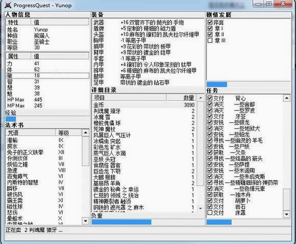
Task: Click quest list scroll up arrow
Action: click(286, 98)
